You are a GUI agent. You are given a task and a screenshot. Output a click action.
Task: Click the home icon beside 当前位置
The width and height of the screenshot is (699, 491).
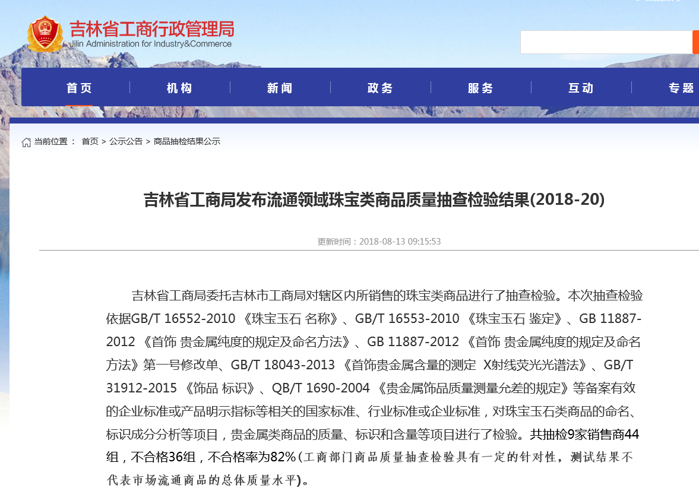click(26, 142)
